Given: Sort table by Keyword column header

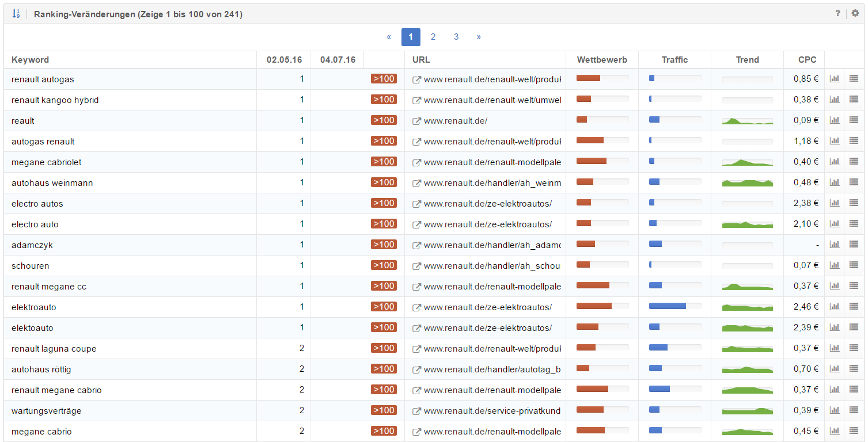Looking at the screenshot, I should click(30, 60).
